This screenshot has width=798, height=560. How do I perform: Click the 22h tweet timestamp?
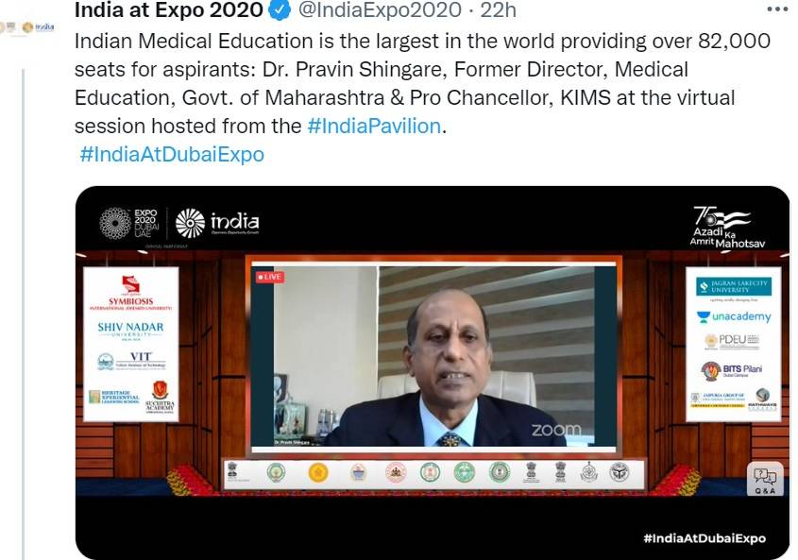click(499, 9)
